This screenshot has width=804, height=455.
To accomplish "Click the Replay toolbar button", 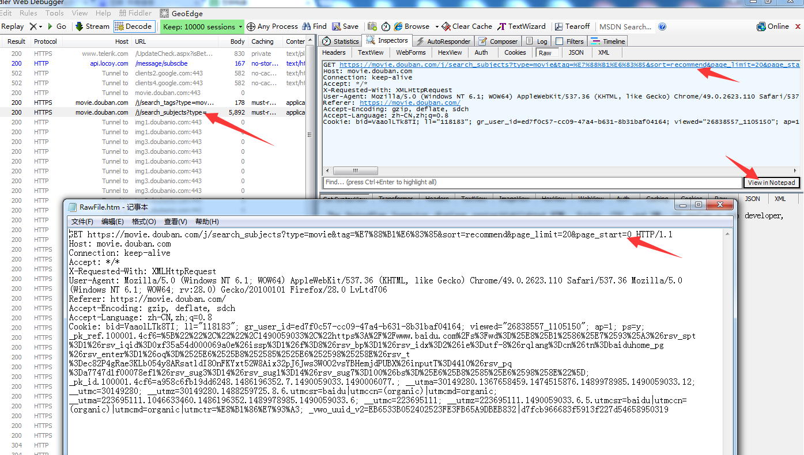I will [12, 26].
